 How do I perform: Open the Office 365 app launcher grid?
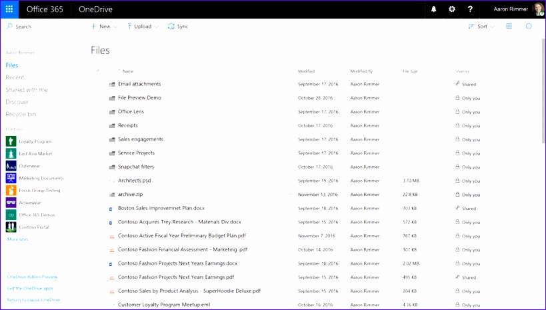[x=9, y=9]
